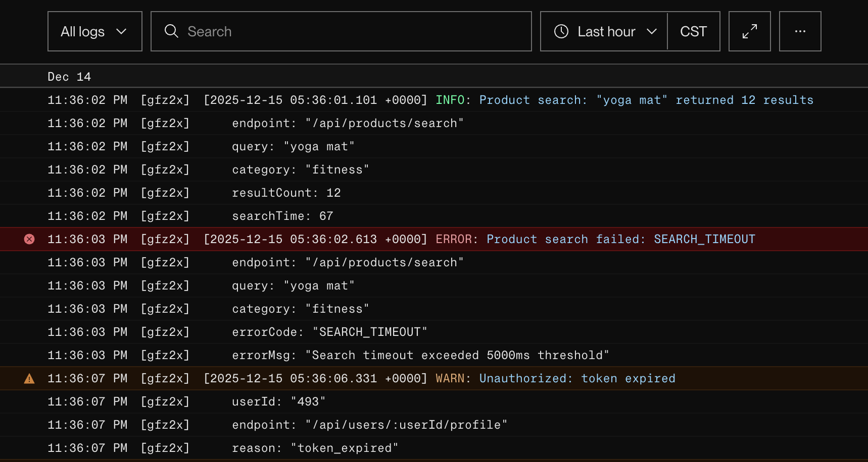Open the ellipsis more options menu
Viewport: 868px width, 462px height.
point(800,31)
